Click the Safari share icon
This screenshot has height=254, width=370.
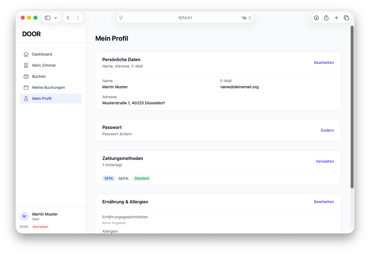pyautogui.click(x=326, y=18)
